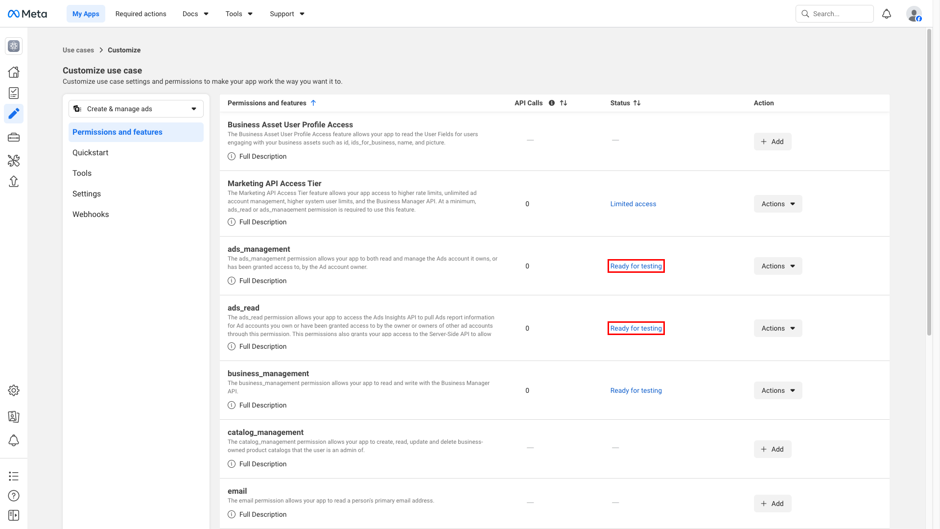Select Permissions and features side menu item

[136, 132]
